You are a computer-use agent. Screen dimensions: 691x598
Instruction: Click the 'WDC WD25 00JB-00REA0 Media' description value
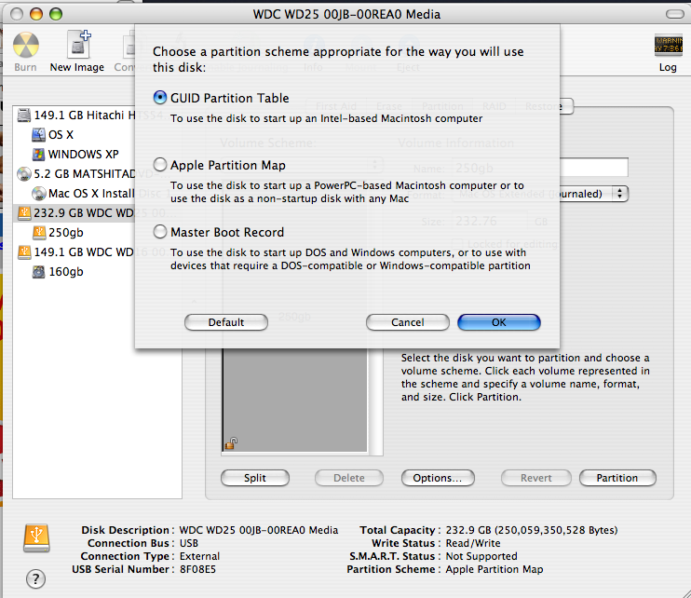tap(259, 530)
